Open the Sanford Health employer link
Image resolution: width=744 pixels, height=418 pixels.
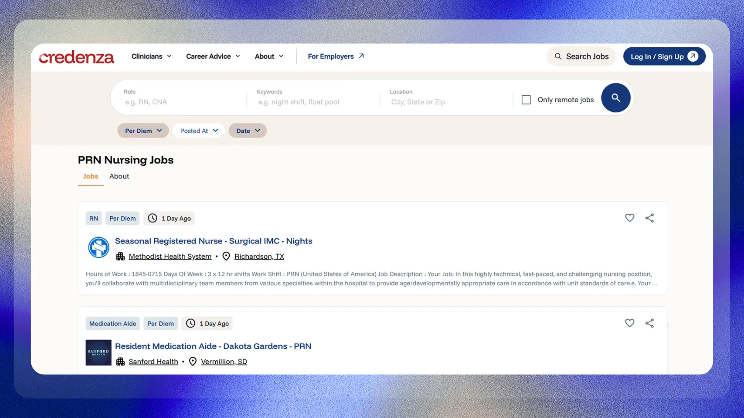tap(153, 361)
